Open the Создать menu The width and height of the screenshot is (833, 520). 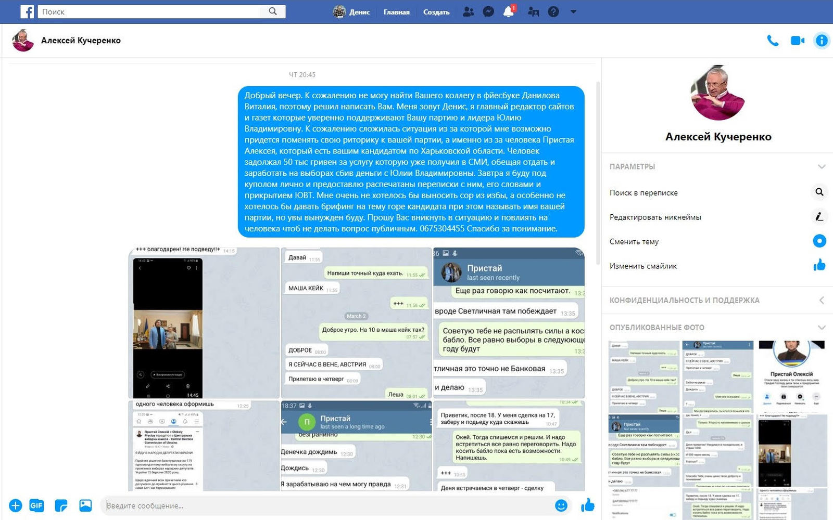pos(436,12)
